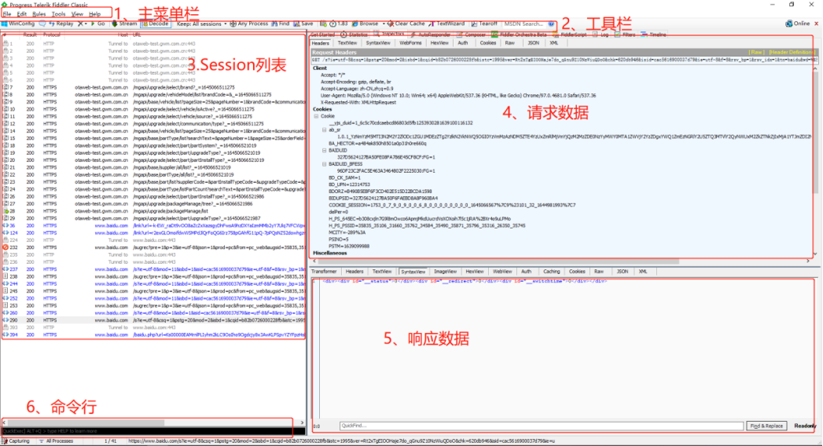Image resolution: width=823 pixels, height=446 pixels.
Task: Click the MSDN Search field
Action: click(525, 24)
